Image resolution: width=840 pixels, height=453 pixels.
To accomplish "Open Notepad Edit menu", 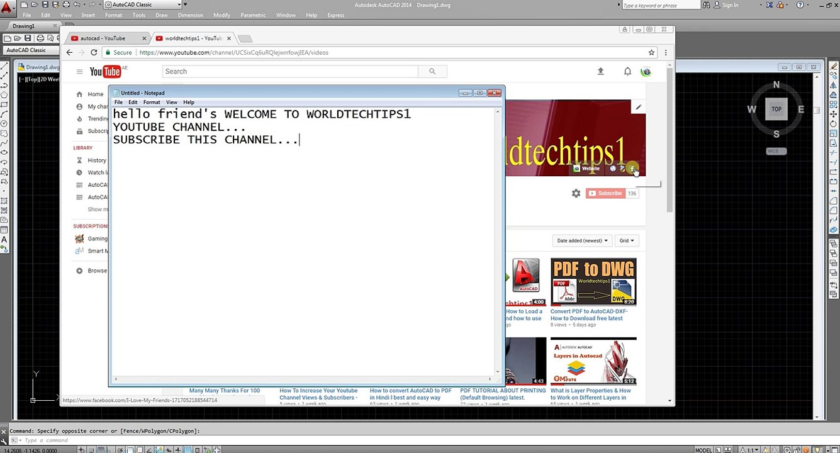I will (x=133, y=102).
